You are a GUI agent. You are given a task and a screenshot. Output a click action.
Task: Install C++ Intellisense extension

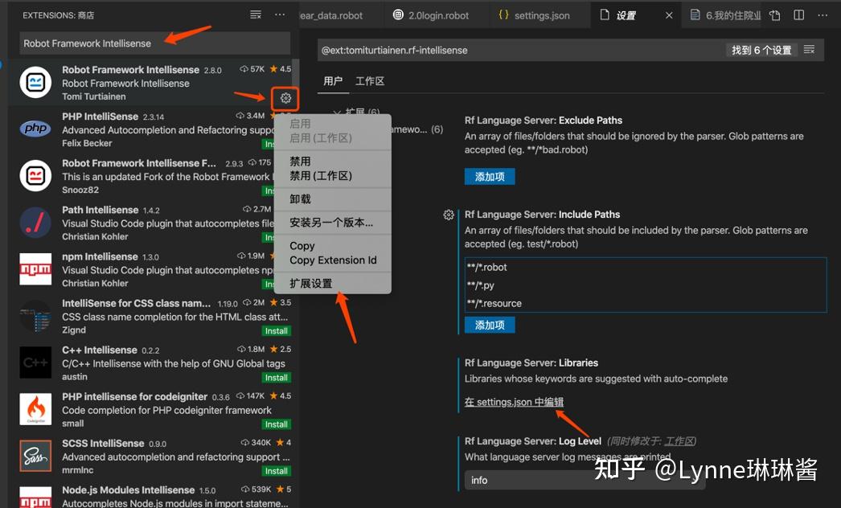(x=277, y=378)
